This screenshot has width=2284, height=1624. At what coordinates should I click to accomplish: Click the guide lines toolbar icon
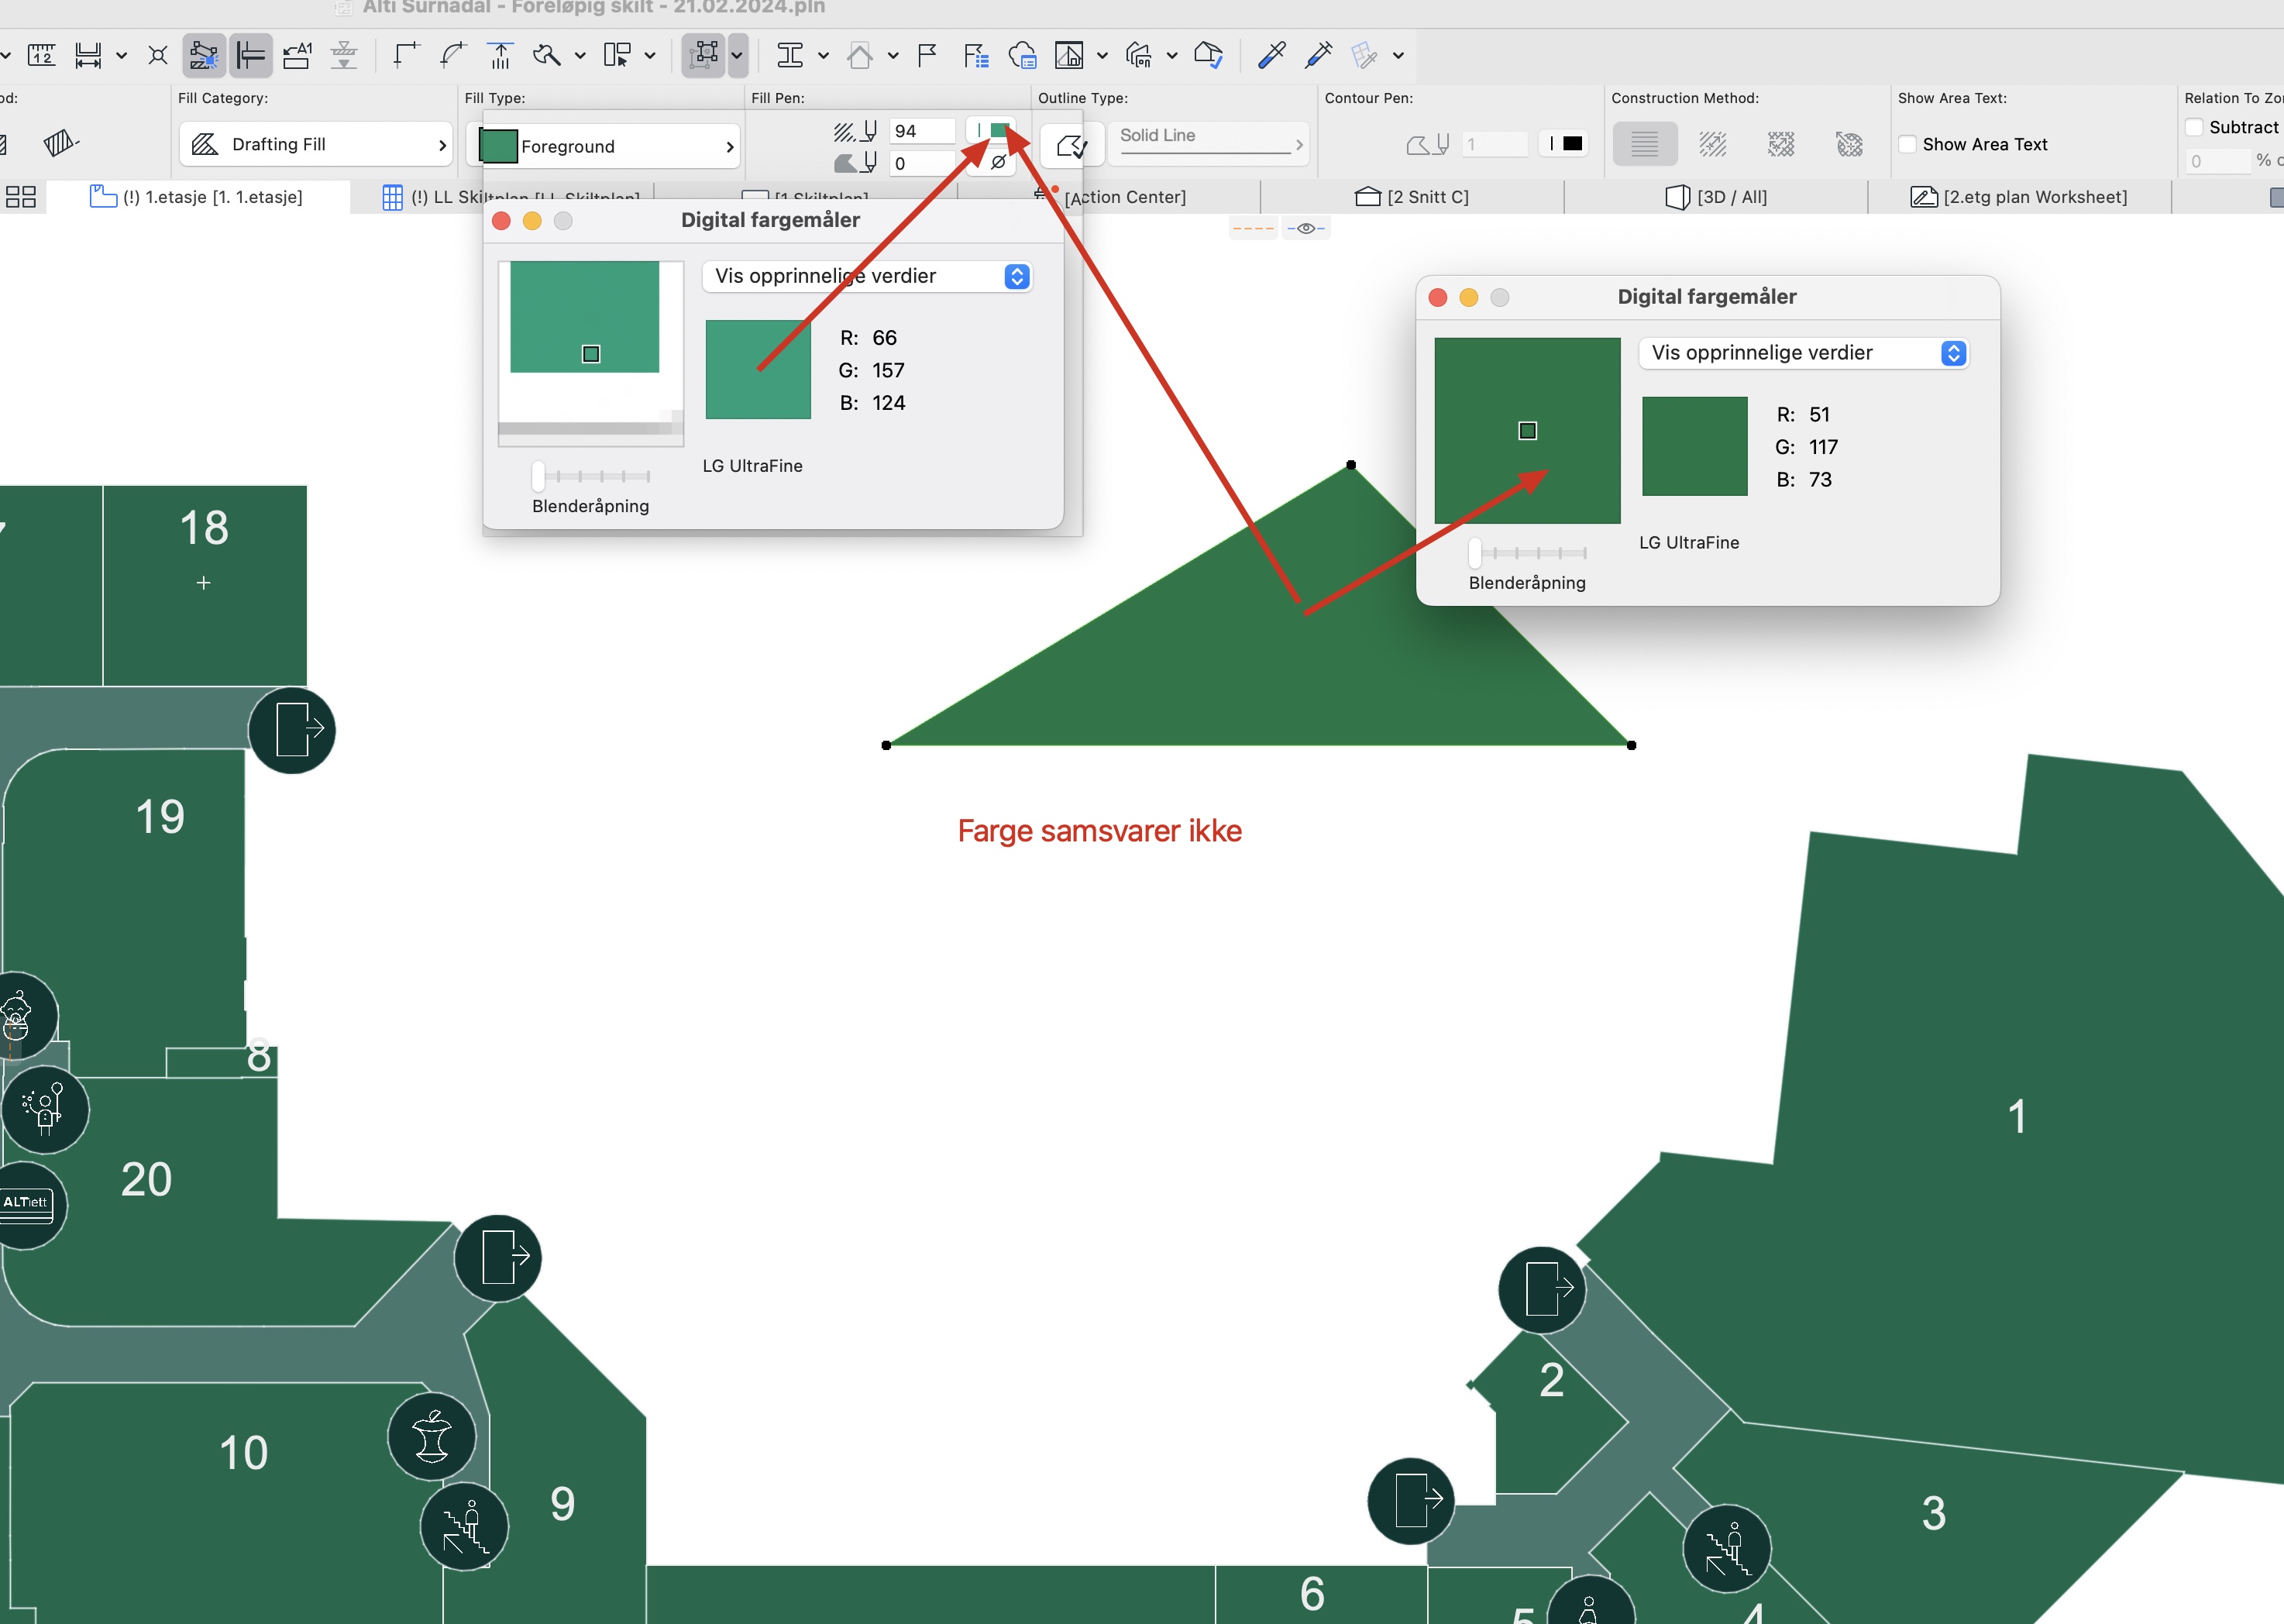250,55
